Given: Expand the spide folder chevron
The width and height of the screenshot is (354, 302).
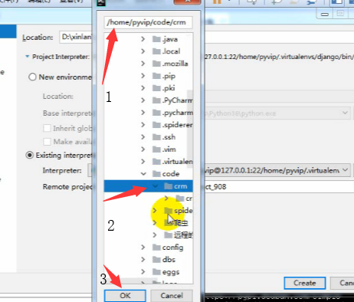Looking at the screenshot, I should point(155,211).
